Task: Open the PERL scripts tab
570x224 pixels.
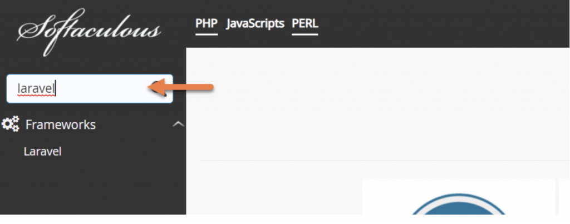Action: 304,23
